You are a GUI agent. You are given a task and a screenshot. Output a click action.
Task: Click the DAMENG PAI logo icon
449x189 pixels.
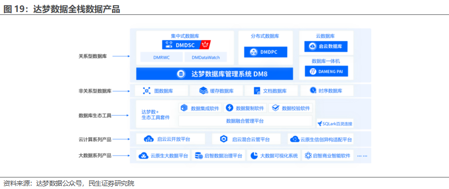pyautogui.click(x=313, y=71)
